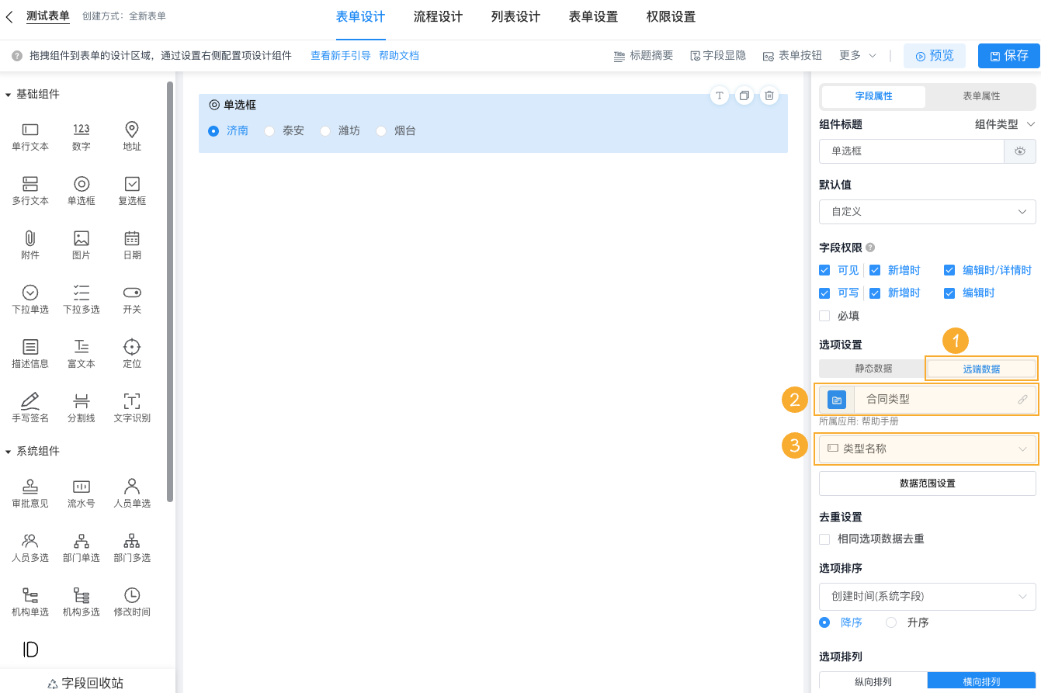Enable the 必填 checkbox
The width and height of the screenshot is (1041, 693).
(824, 315)
